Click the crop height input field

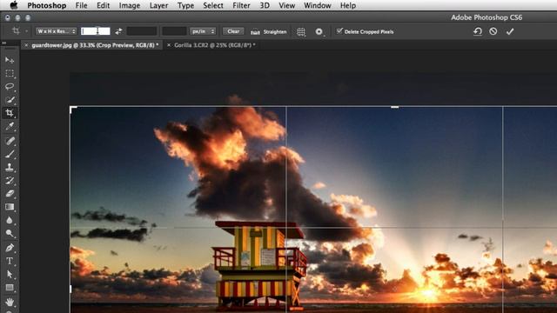(142, 31)
